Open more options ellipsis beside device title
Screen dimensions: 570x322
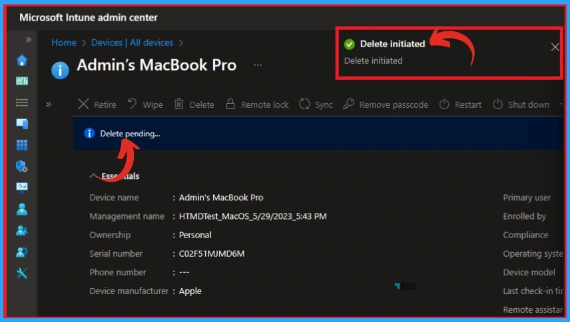pos(258,65)
